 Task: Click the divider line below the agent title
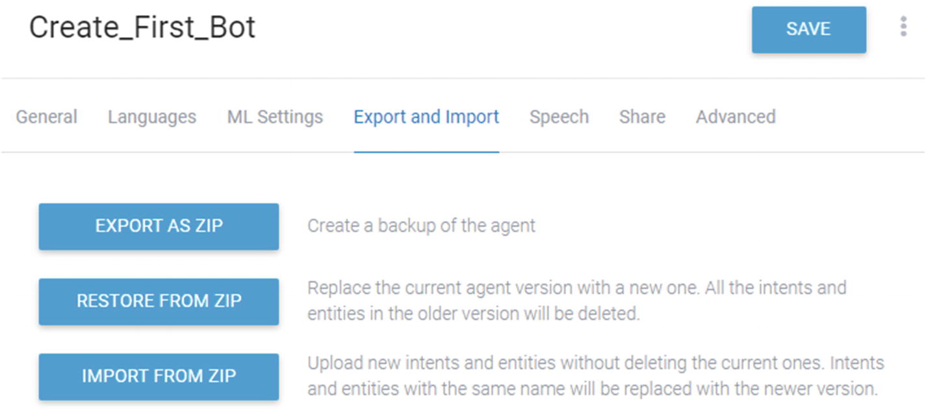pyautogui.click(x=463, y=79)
